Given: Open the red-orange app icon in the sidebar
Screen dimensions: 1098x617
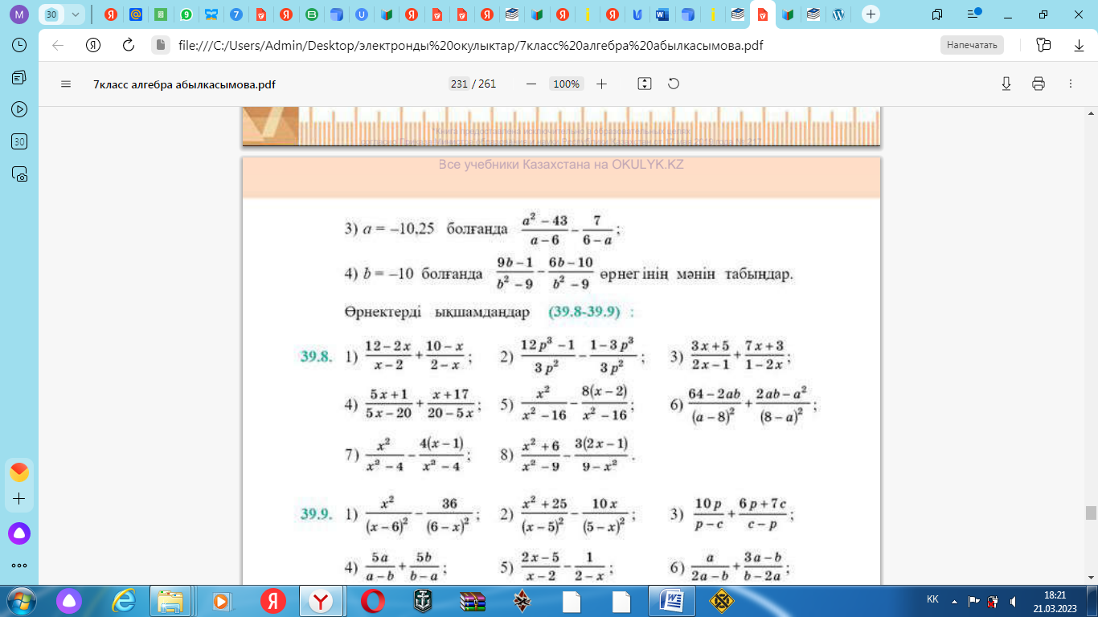Looking at the screenshot, I should pyautogui.click(x=19, y=472).
